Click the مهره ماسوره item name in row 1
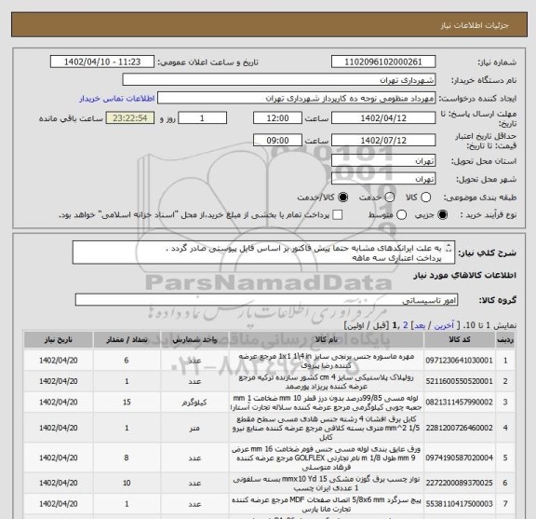Screen dimensions: 536x519 [x=326, y=361]
